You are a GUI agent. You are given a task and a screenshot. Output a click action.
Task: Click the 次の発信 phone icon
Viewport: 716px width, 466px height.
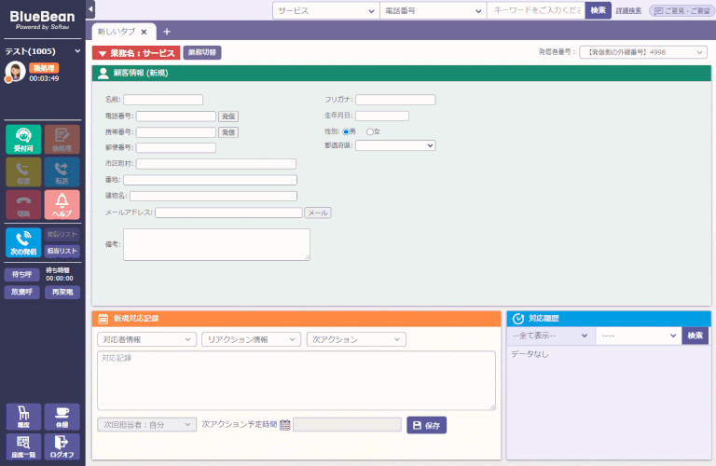[x=22, y=239]
